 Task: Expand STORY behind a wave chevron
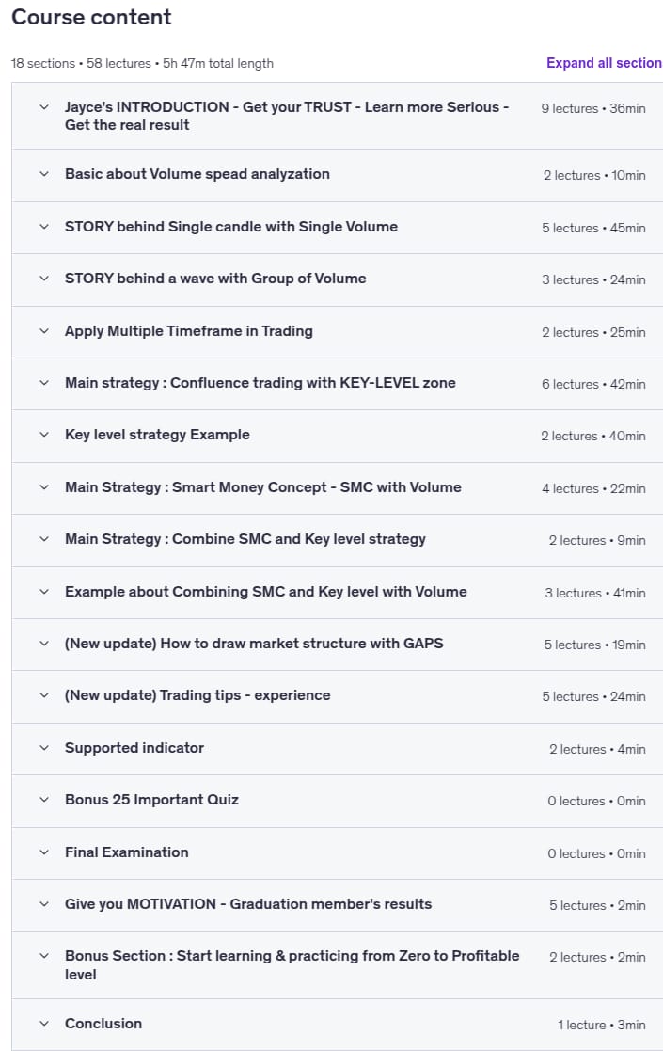[x=44, y=279]
